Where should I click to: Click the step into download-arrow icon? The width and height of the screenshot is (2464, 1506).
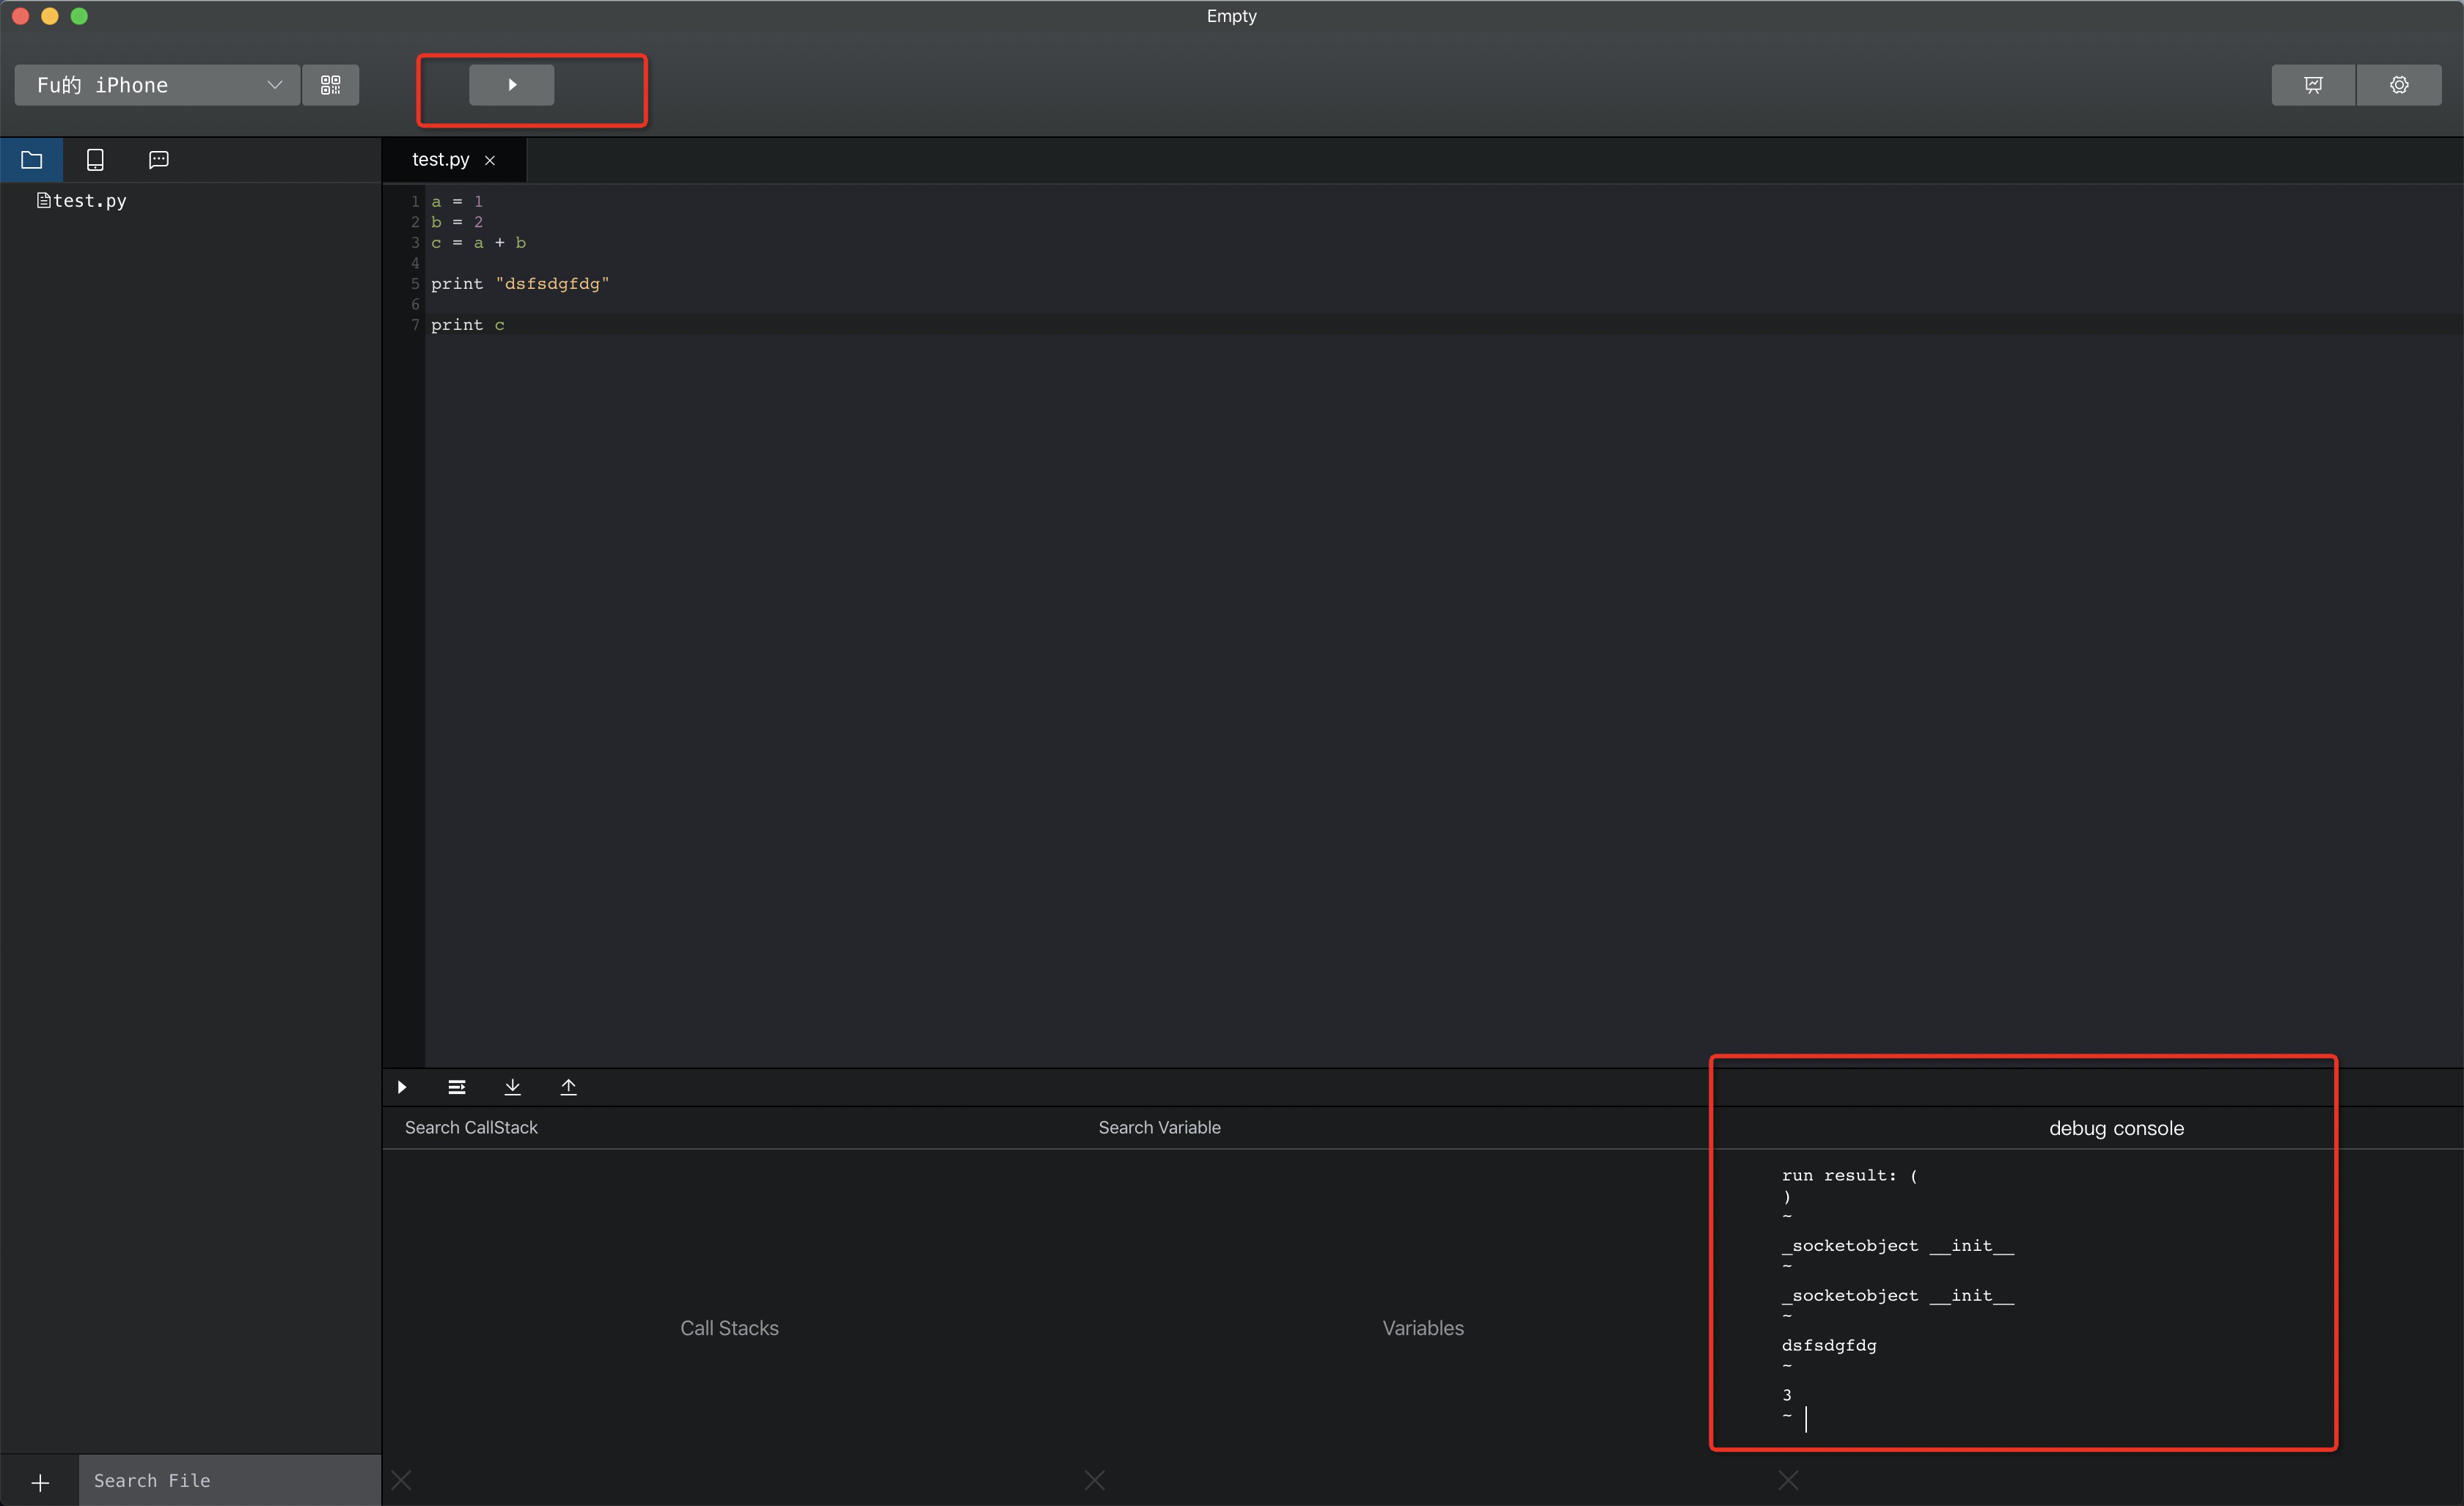(x=512, y=1087)
